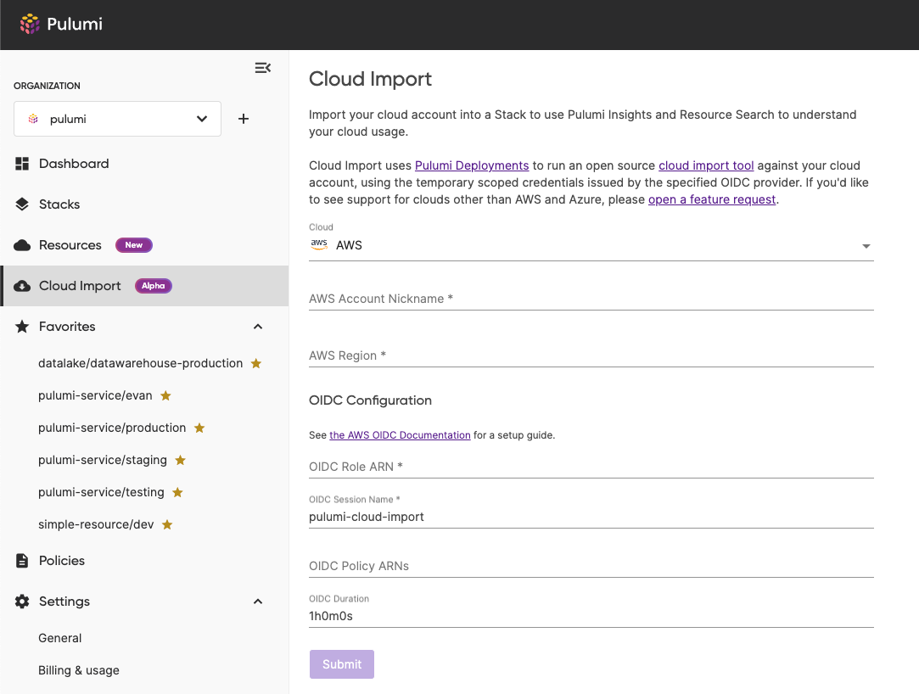
Task: Open pulumi-service/staging favorite stack
Action: (x=103, y=460)
